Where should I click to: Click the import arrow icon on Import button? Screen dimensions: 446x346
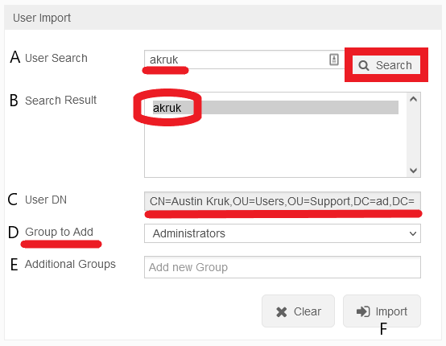point(363,311)
